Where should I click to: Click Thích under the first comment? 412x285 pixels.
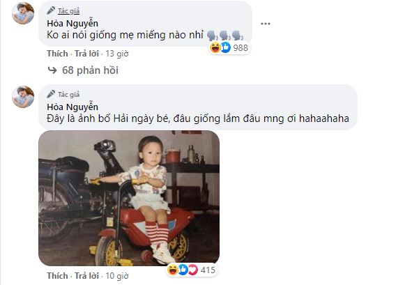coord(57,54)
